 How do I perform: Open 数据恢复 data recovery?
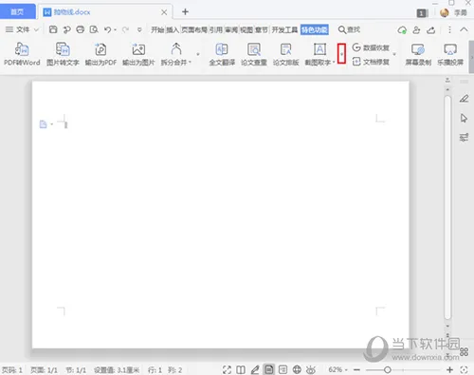(371, 47)
